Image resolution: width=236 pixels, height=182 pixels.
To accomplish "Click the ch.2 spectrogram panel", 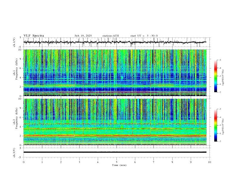I will point(115,122).
